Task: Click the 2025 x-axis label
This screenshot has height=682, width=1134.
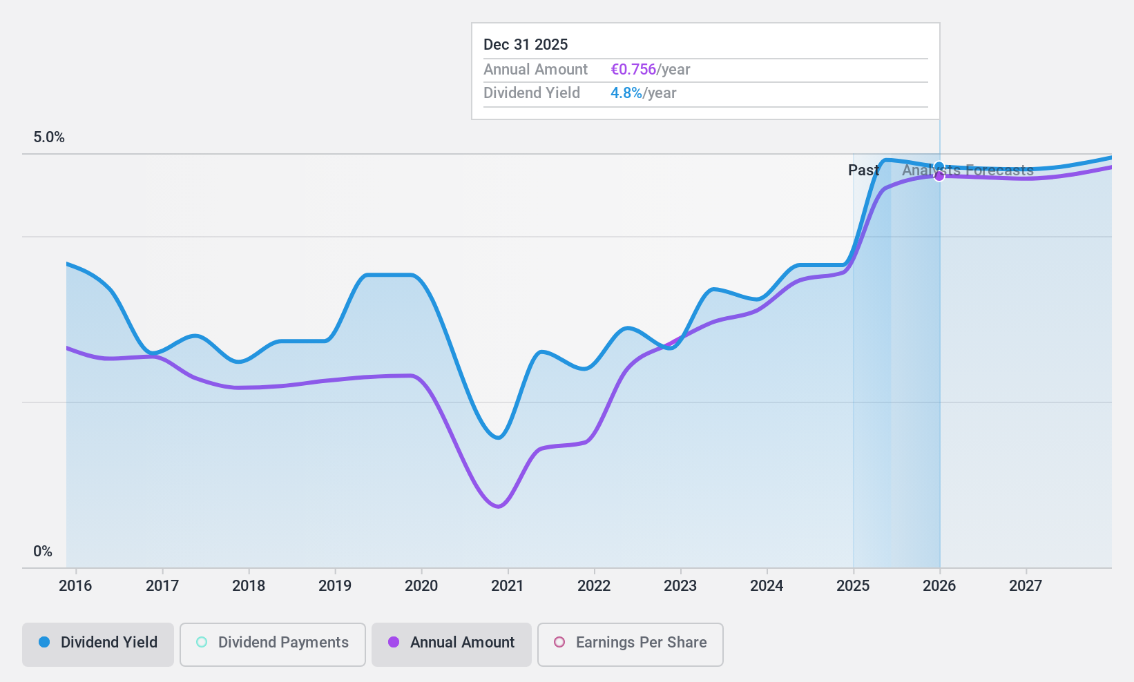Action: coord(853,586)
